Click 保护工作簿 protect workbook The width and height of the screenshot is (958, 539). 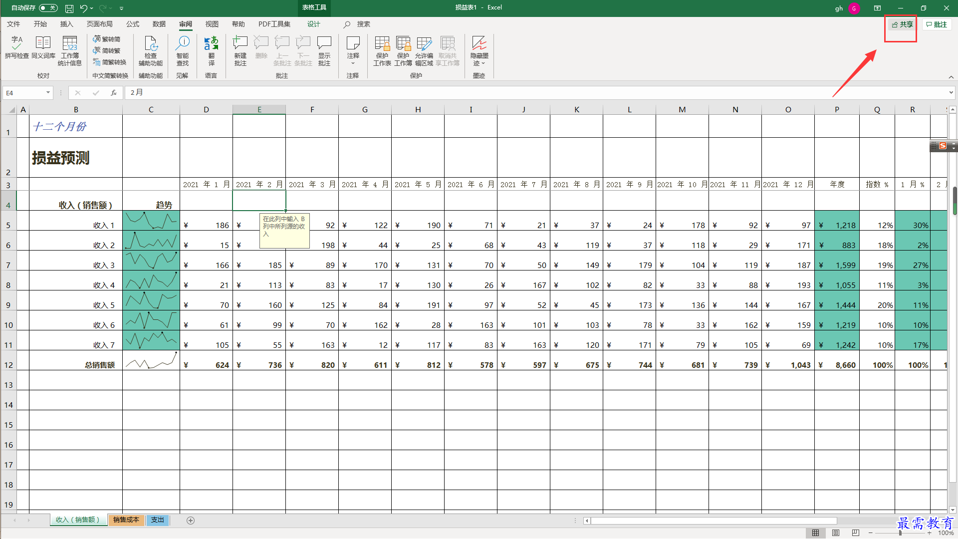(403, 51)
